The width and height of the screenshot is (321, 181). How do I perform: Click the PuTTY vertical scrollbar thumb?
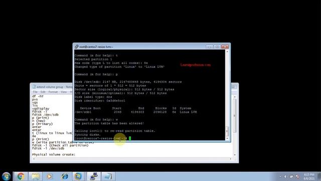coord(227,131)
